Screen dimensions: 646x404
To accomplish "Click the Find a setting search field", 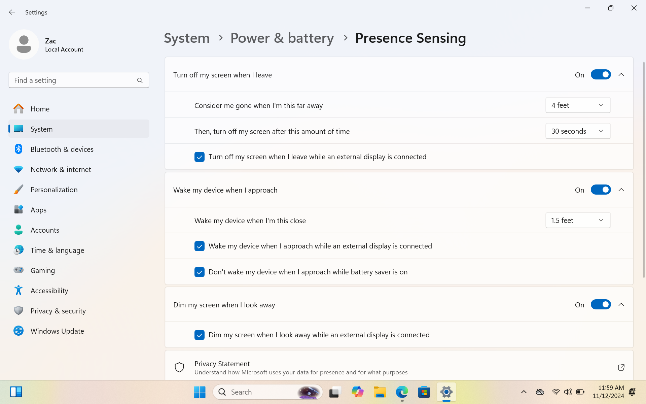I will [x=79, y=80].
